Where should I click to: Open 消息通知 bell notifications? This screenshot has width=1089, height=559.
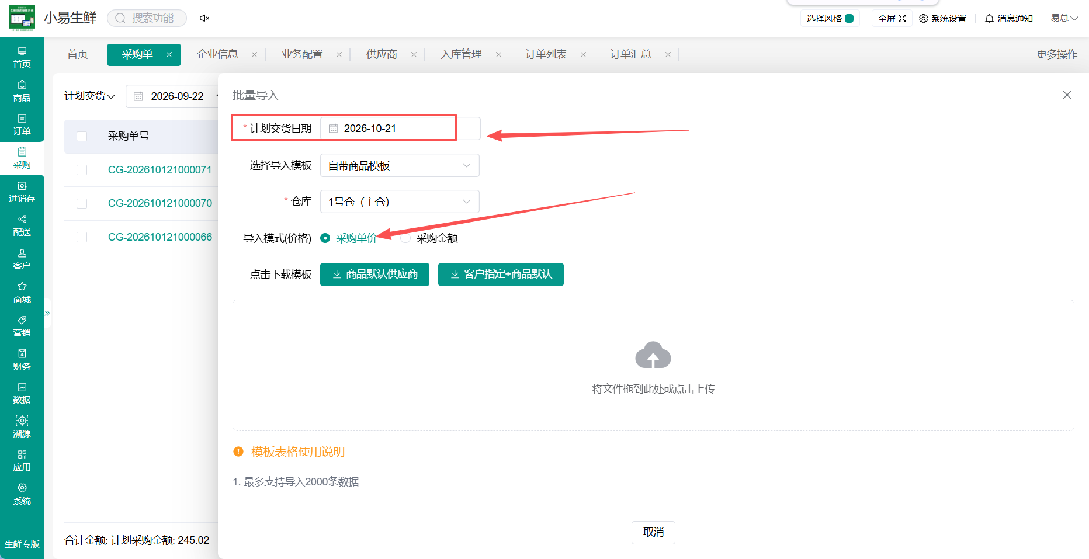tap(1009, 18)
